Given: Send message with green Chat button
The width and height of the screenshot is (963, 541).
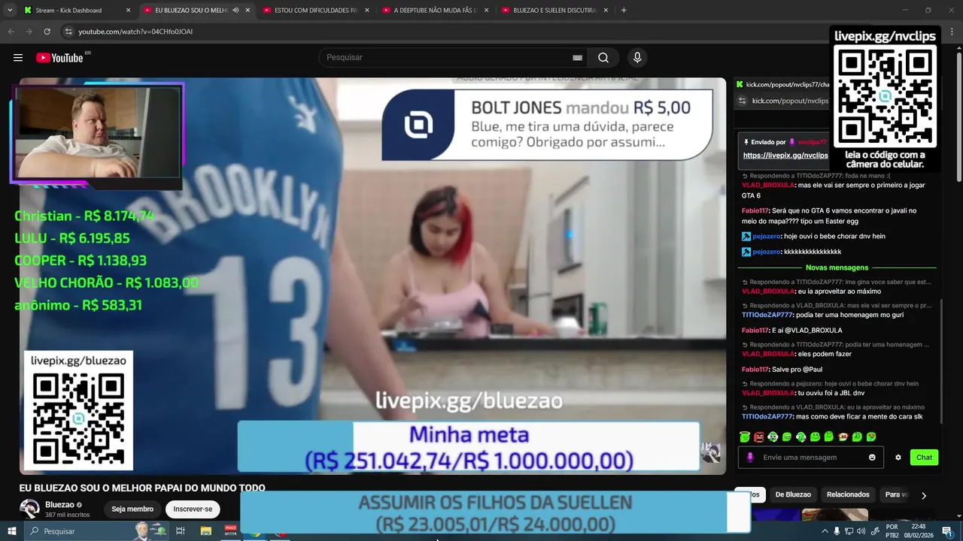Looking at the screenshot, I should [924, 457].
